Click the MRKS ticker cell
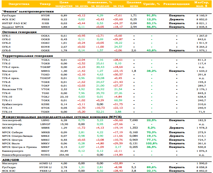 pos(45,133)
